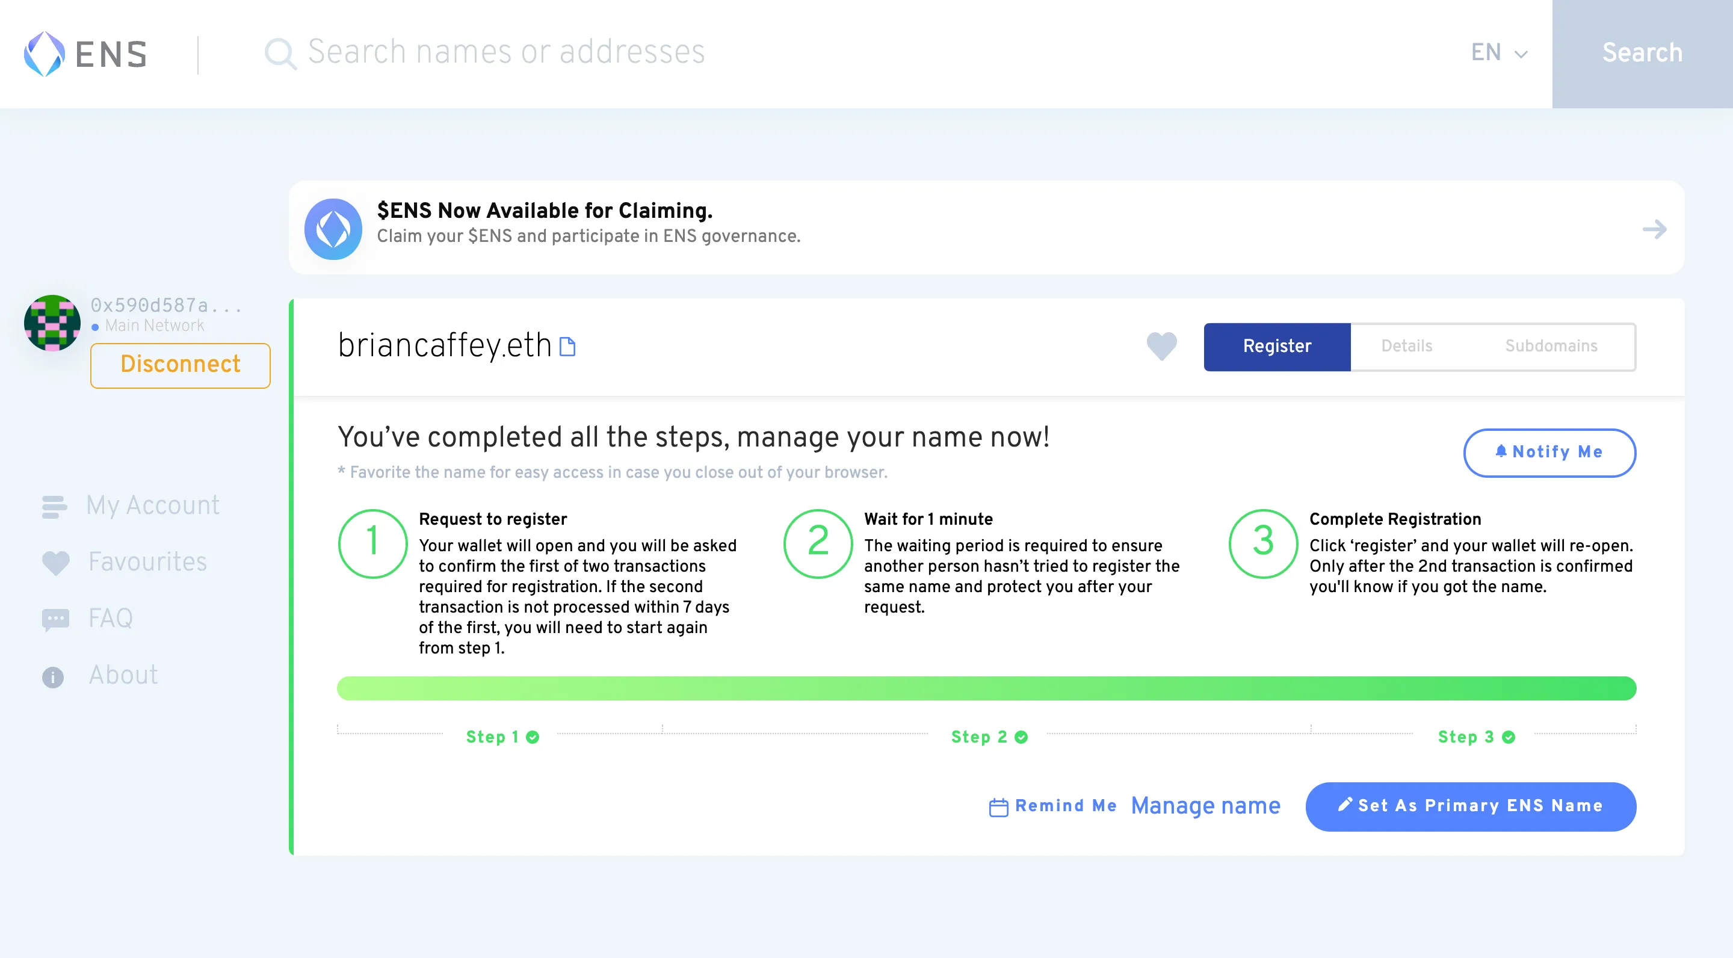Switch to the Subdomains tab
Viewport: 1733px width, 958px height.
tap(1551, 345)
